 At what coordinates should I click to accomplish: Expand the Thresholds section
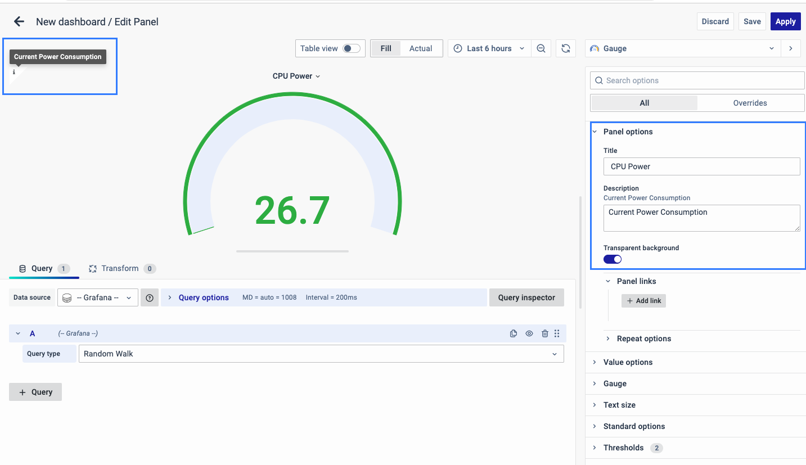[x=623, y=448]
